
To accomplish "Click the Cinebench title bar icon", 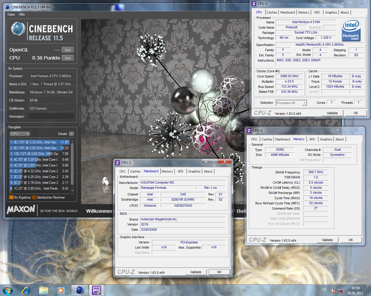I will point(8,7).
